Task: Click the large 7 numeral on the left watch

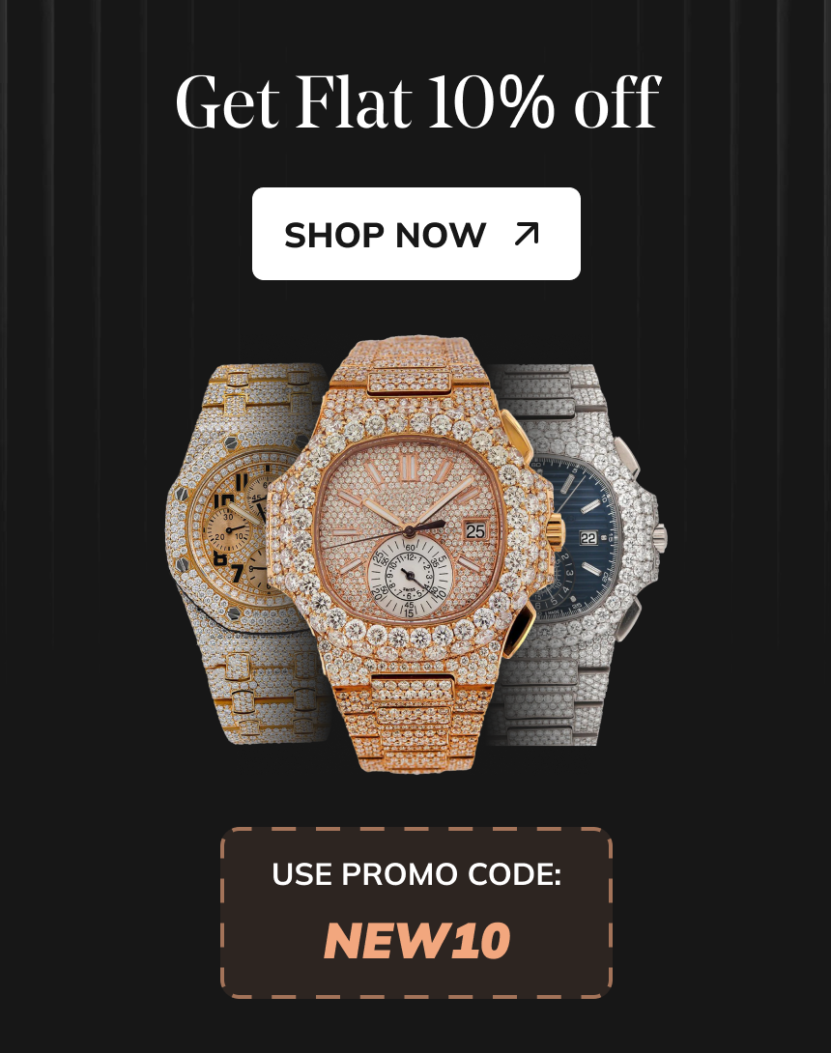Action: [x=237, y=572]
